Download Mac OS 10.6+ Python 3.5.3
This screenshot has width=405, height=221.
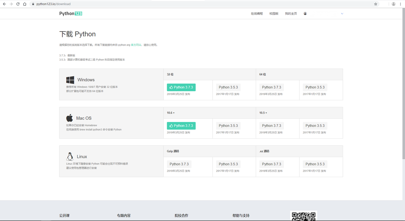[228, 125]
